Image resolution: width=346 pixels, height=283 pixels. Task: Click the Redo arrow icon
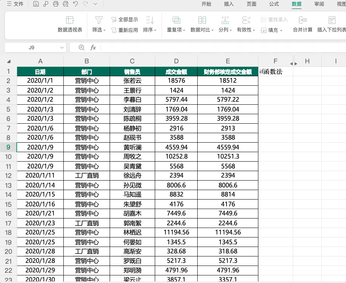click(x=85, y=4)
